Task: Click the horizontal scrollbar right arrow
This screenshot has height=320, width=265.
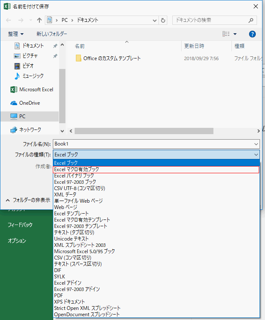Action: [258, 131]
